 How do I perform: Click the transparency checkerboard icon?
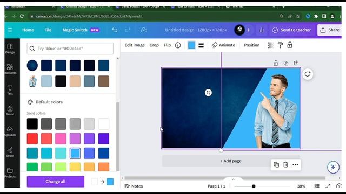[270, 45]
